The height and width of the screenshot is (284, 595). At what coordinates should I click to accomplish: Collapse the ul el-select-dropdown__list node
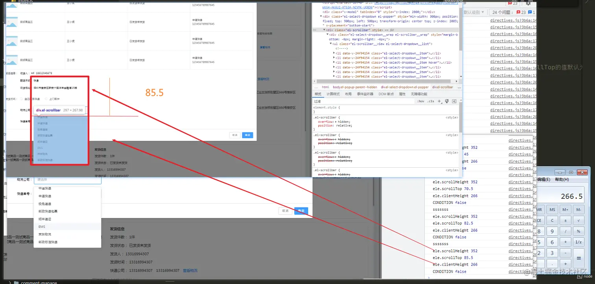[331, 44]
